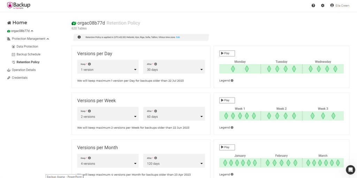Open the Keep 4 versions dropdown
Viewport: 357px width, 178px height.
108,161
